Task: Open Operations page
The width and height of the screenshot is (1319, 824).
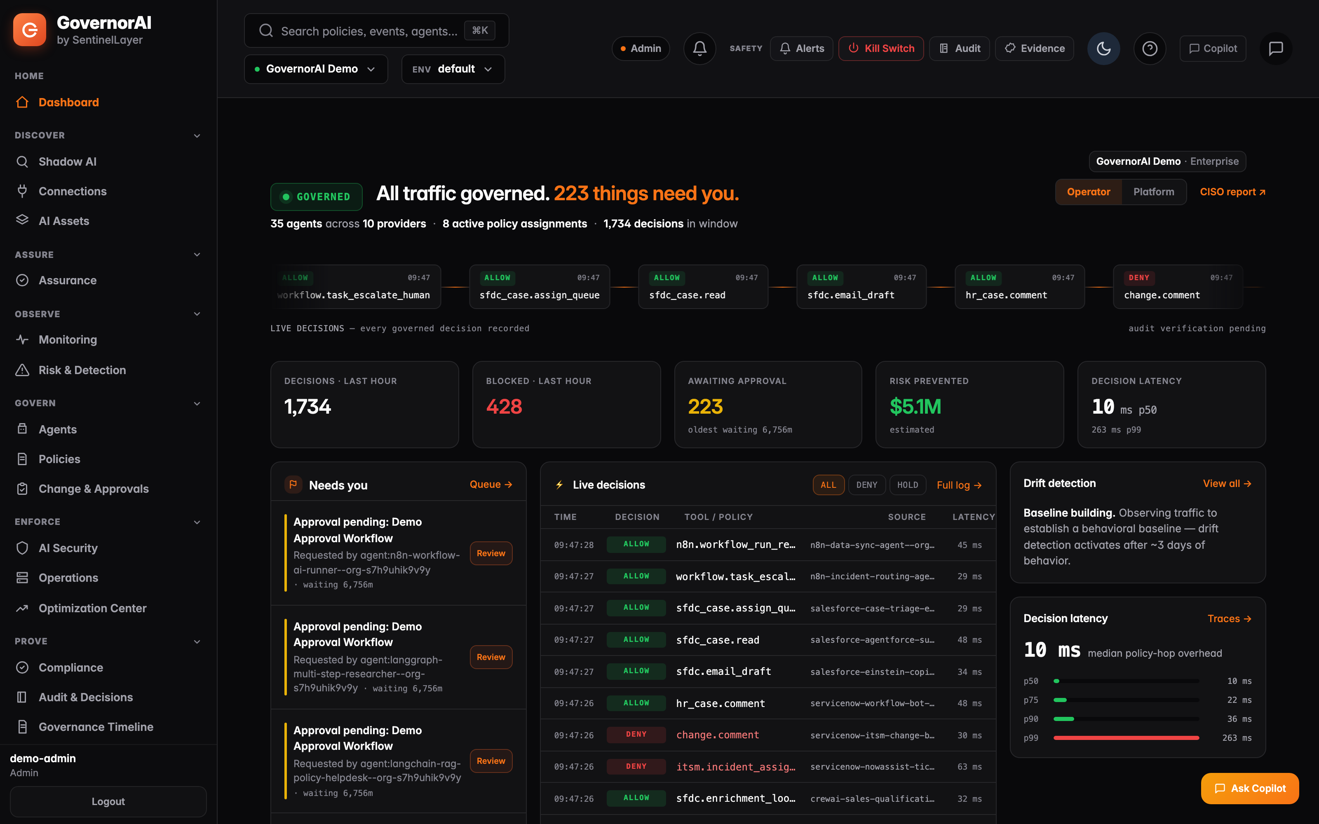Action: pyautogui.click(x=108, y=578)
